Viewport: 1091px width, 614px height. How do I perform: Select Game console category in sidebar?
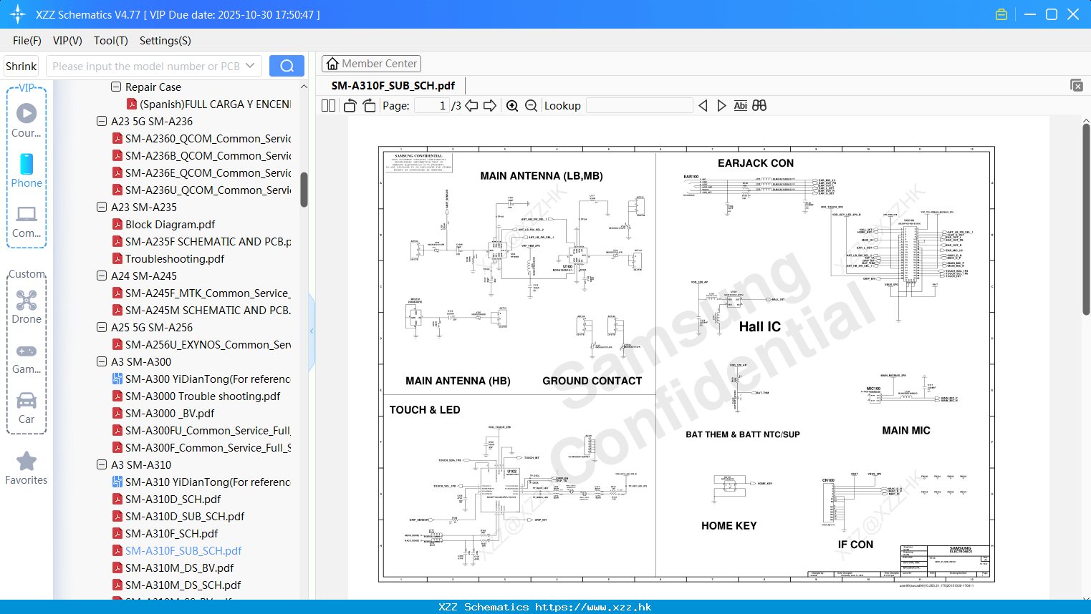(27, 358)
